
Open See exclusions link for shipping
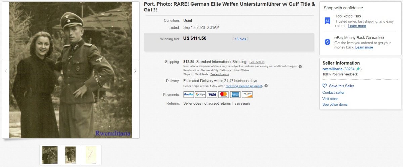point(220,74)
